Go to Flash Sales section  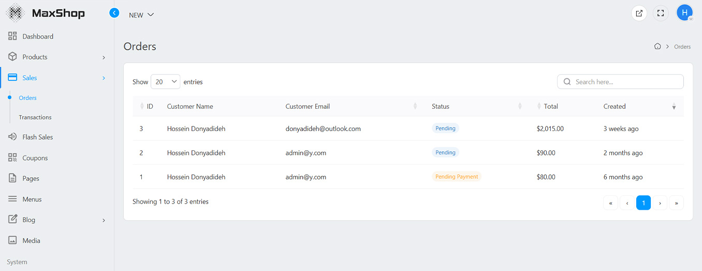[37, 137]
